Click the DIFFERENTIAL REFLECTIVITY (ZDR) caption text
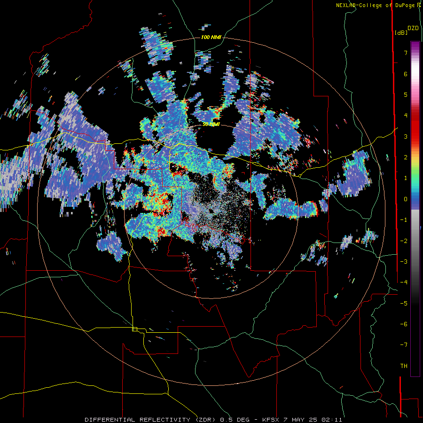The height and width of the screenshot is (423, 423). [150, 420]
